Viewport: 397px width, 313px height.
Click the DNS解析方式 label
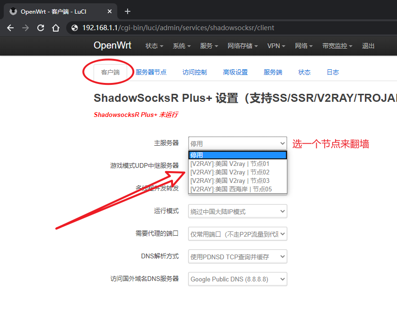pos(160,256)
